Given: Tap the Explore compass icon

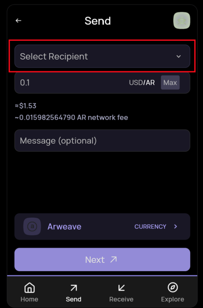Looking at the screenshot, I should [x=173, y=287].
